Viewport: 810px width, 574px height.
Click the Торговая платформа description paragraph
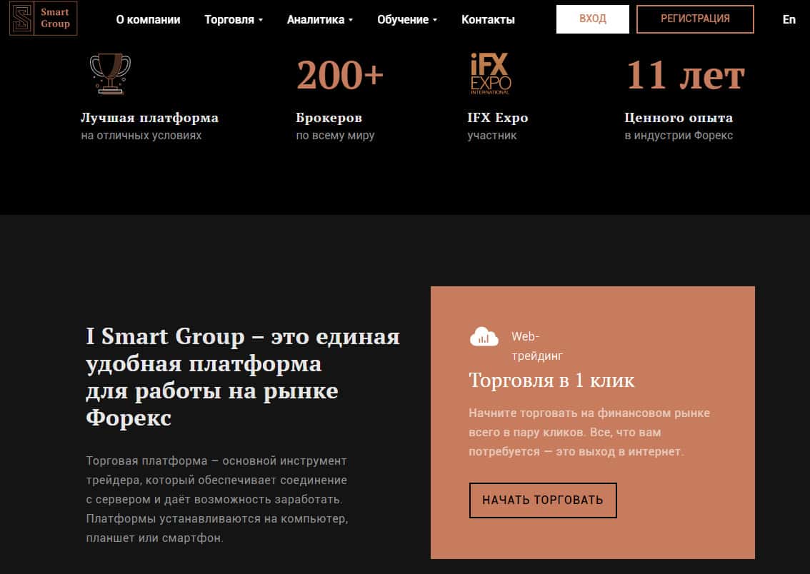tap(217, 499)
